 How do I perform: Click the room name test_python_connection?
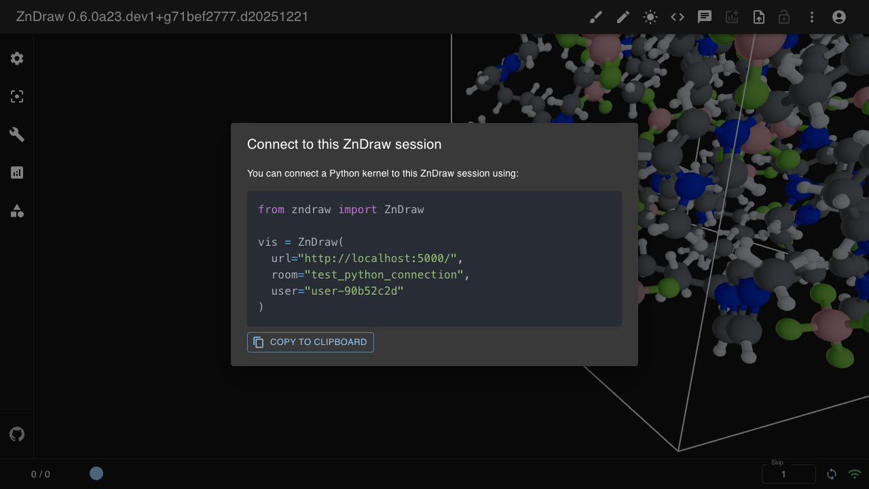point(384,274)
